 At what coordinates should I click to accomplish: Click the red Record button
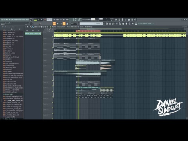pyautogui.click(x=45, y=20)
